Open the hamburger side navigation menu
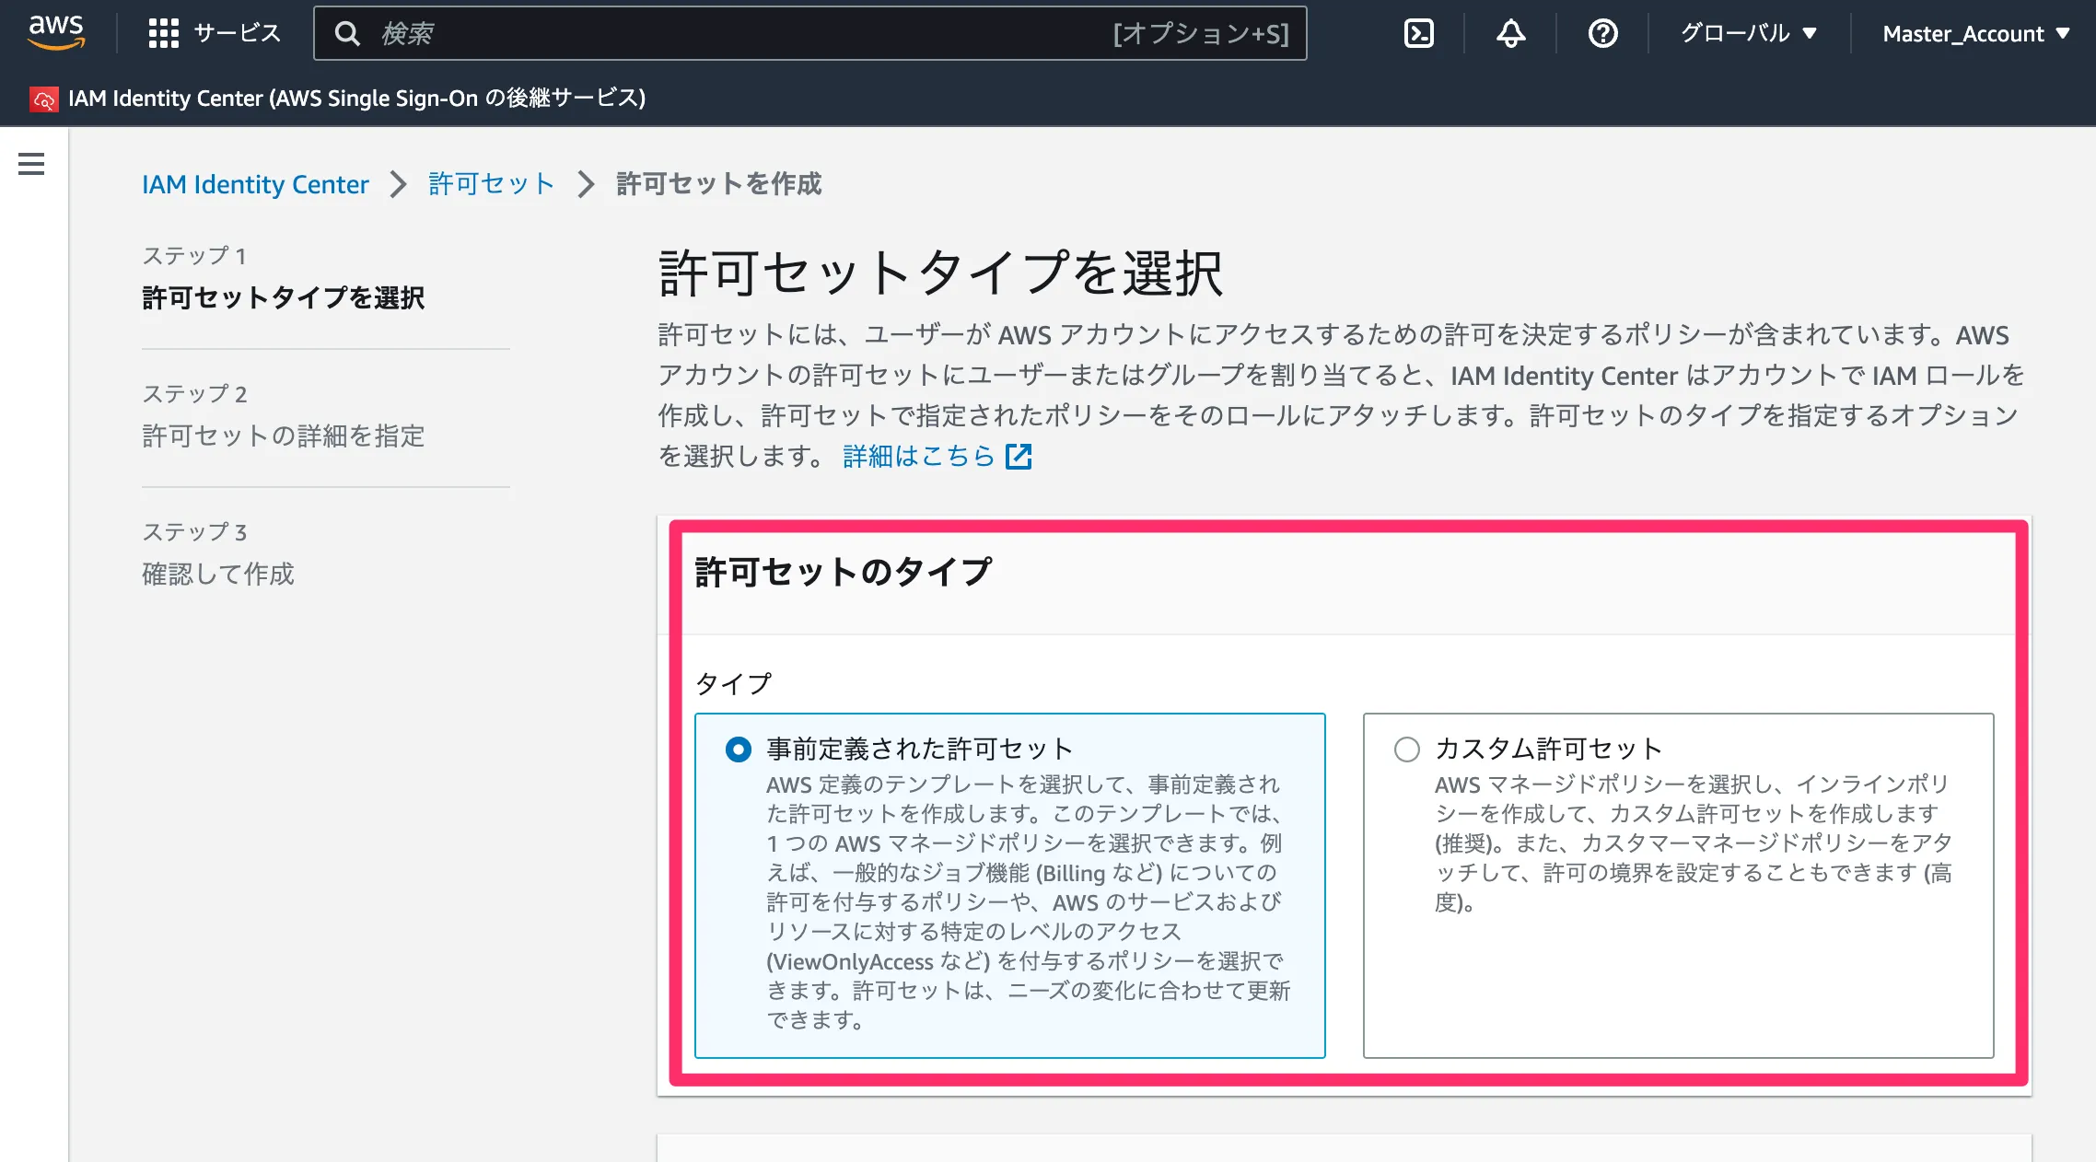The image size is (2096, 1162). [31, 164]
